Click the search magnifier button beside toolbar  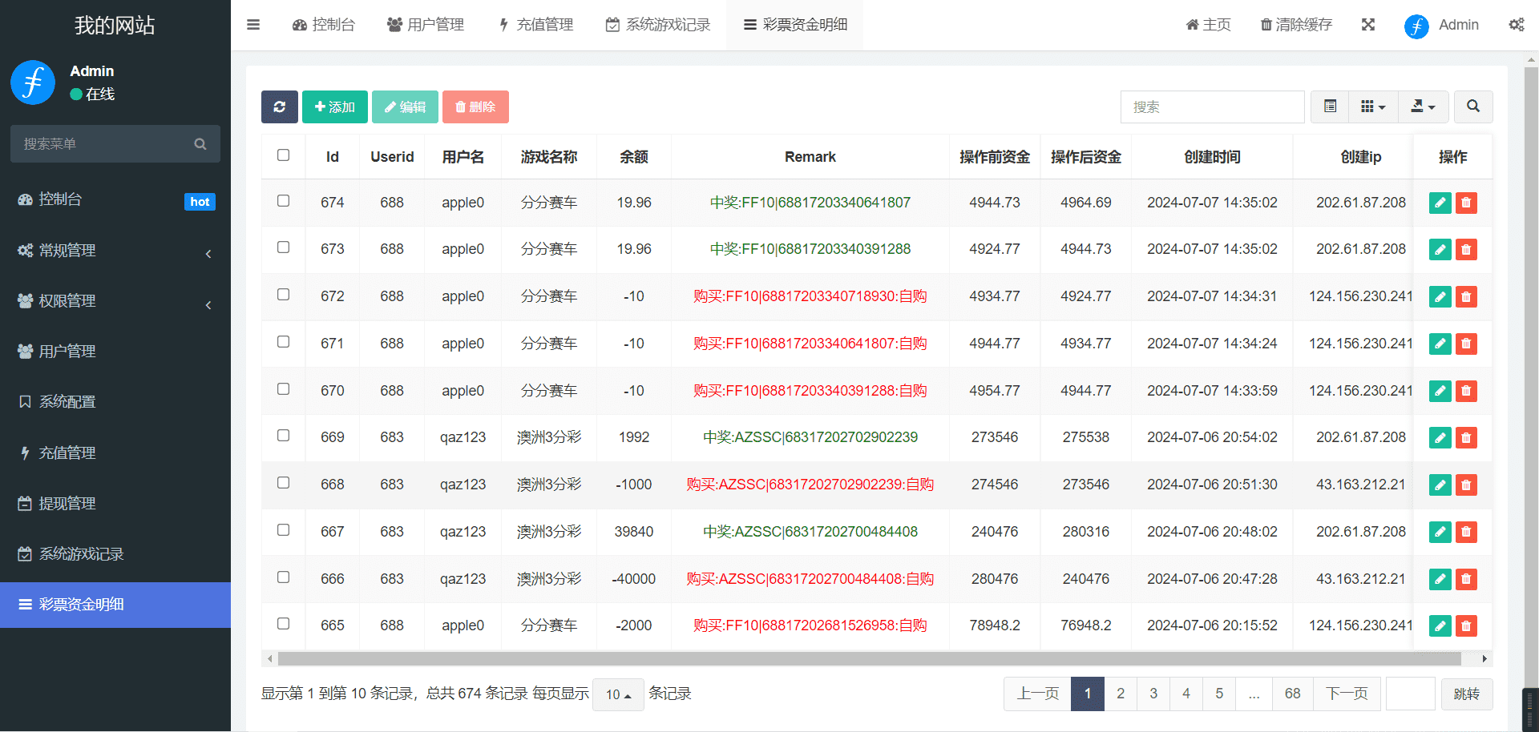(x=1472, y=107)
